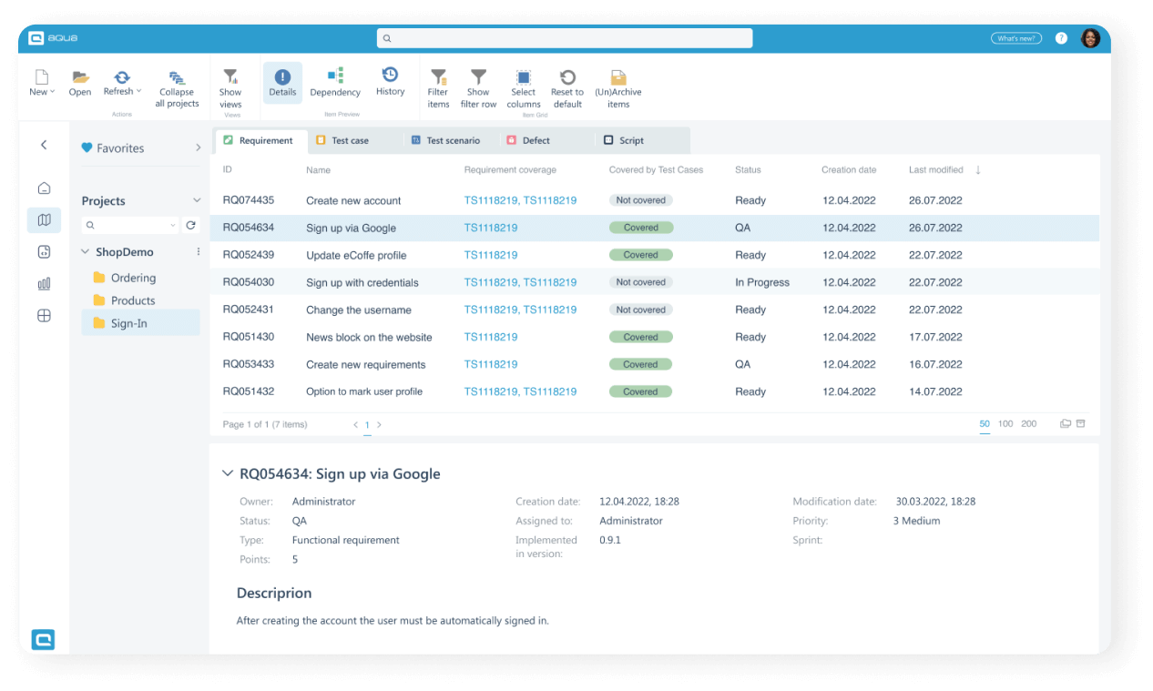Switch to the Defect tab
Screen dimensions: 1153x691
click(535, 140)
